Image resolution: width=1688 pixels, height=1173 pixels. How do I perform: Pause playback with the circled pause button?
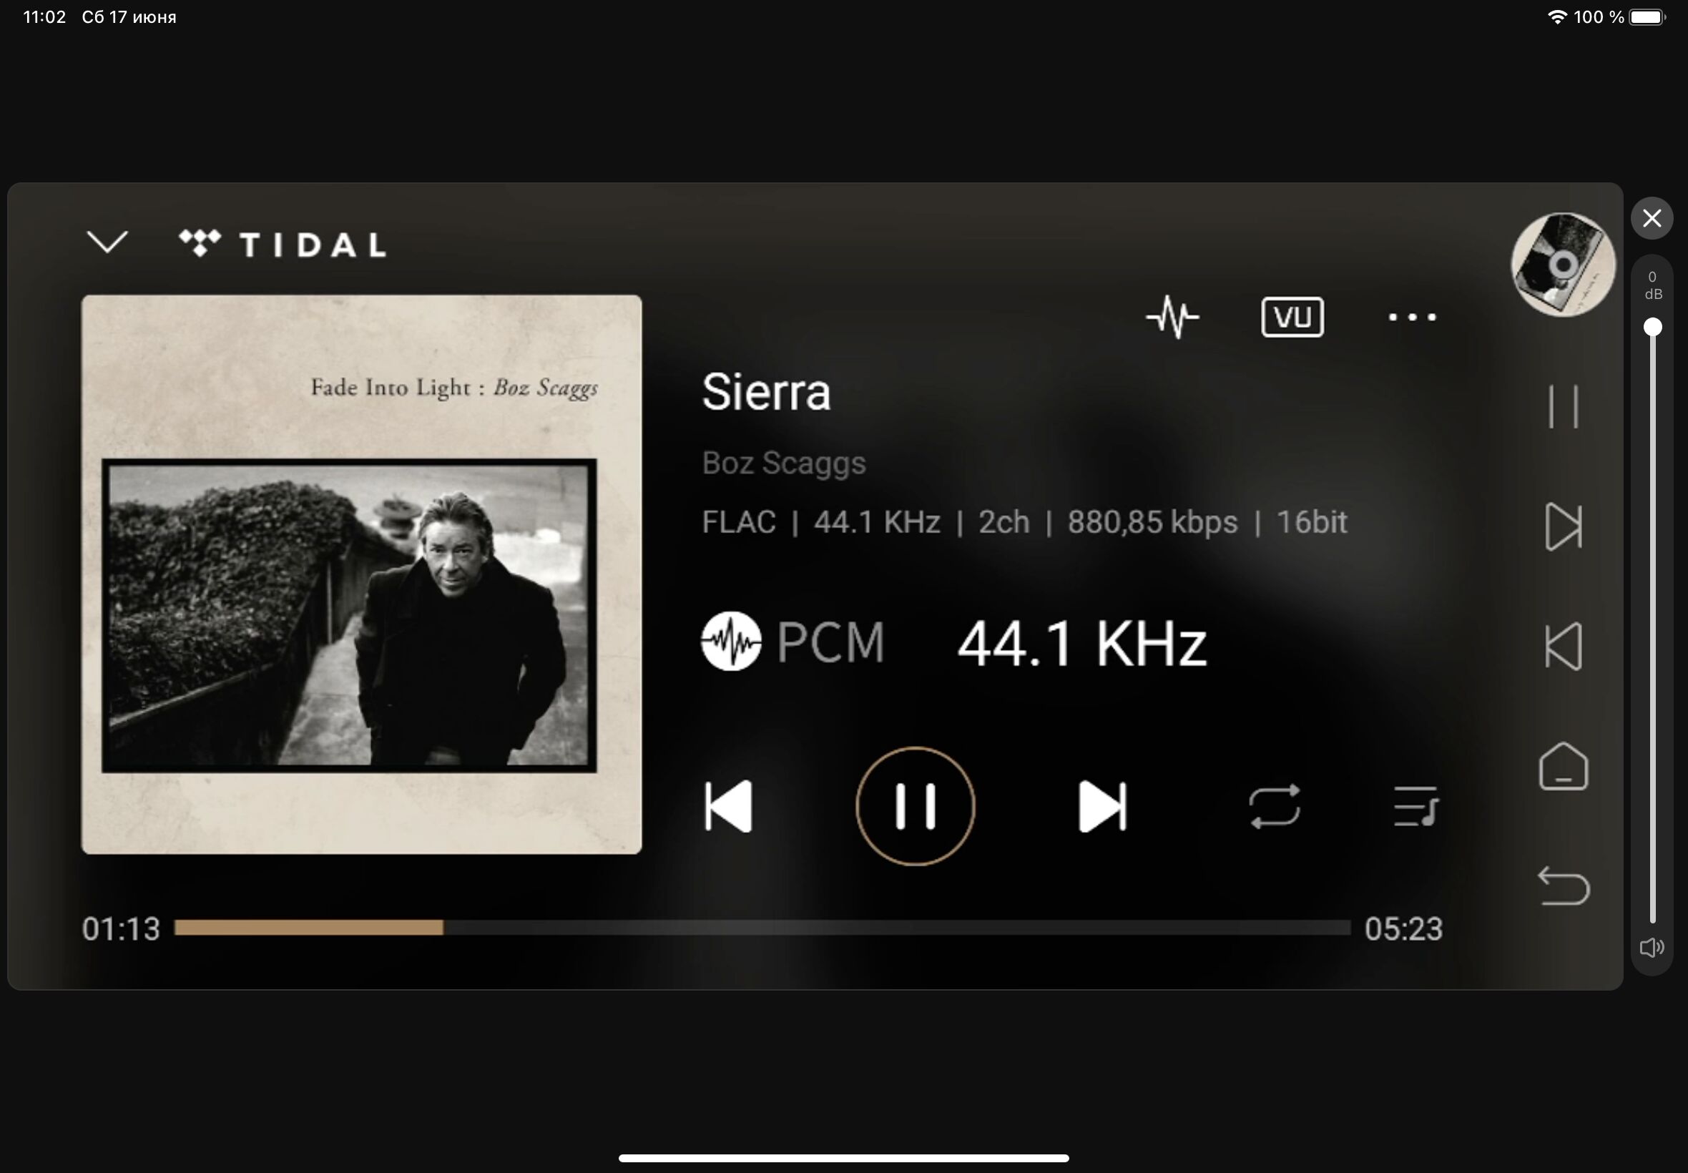[915, 806]
